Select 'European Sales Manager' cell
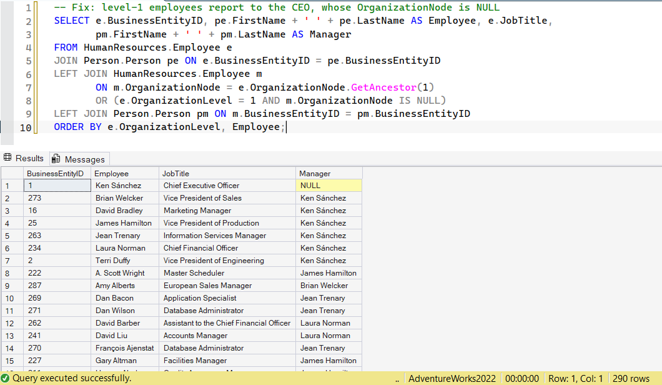The image size is (662, 385). click(227, 285)
